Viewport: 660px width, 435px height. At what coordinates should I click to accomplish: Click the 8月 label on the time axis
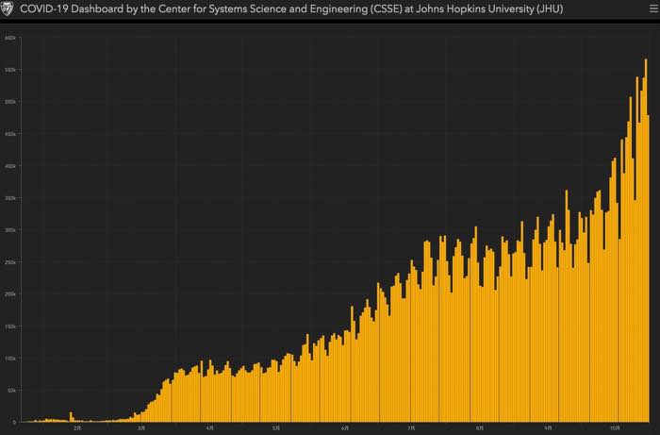tap(480, 427)
